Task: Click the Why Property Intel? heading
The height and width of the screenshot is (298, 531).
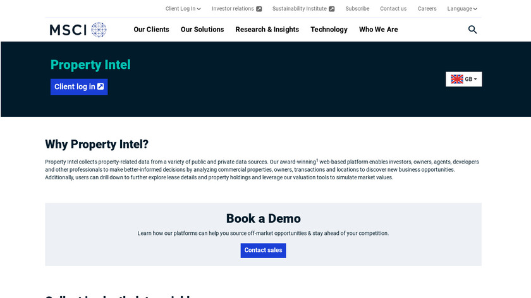Action: [97, 145]
